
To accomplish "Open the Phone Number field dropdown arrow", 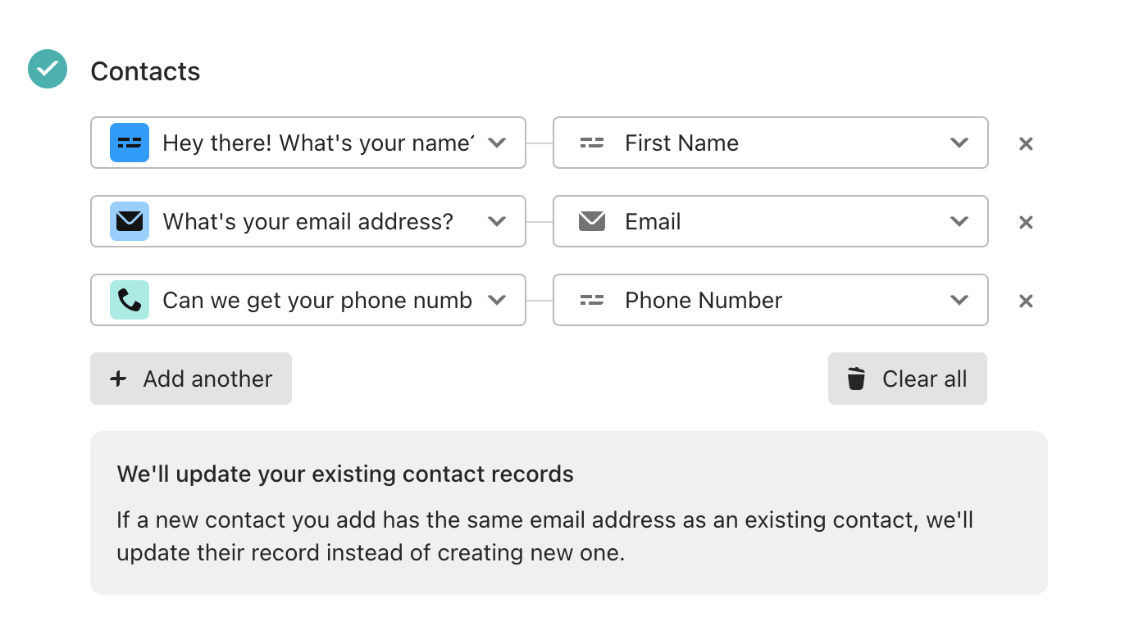I will click(x=959, y=300).
